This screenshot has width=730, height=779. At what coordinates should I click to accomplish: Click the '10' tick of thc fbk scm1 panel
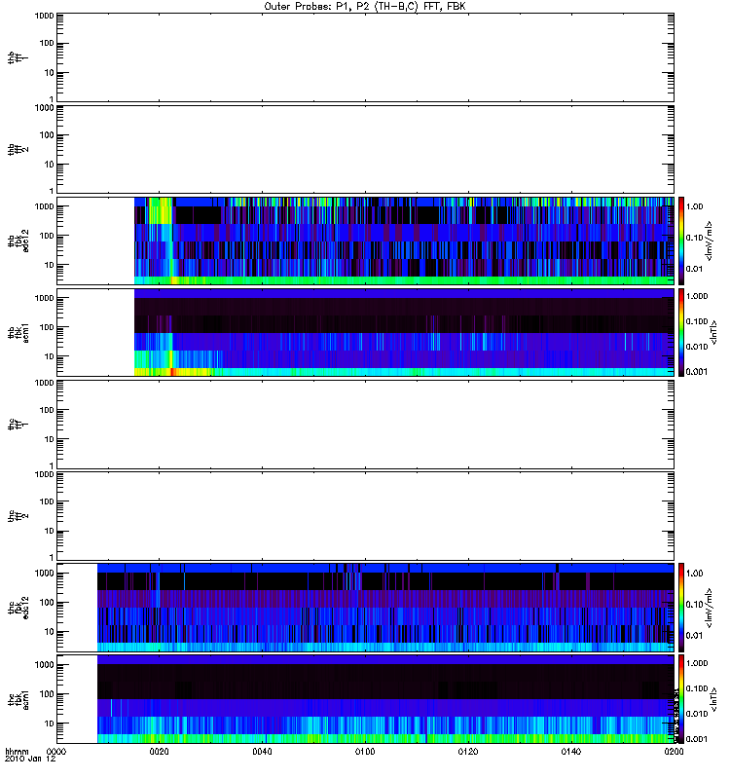[49, 723]
